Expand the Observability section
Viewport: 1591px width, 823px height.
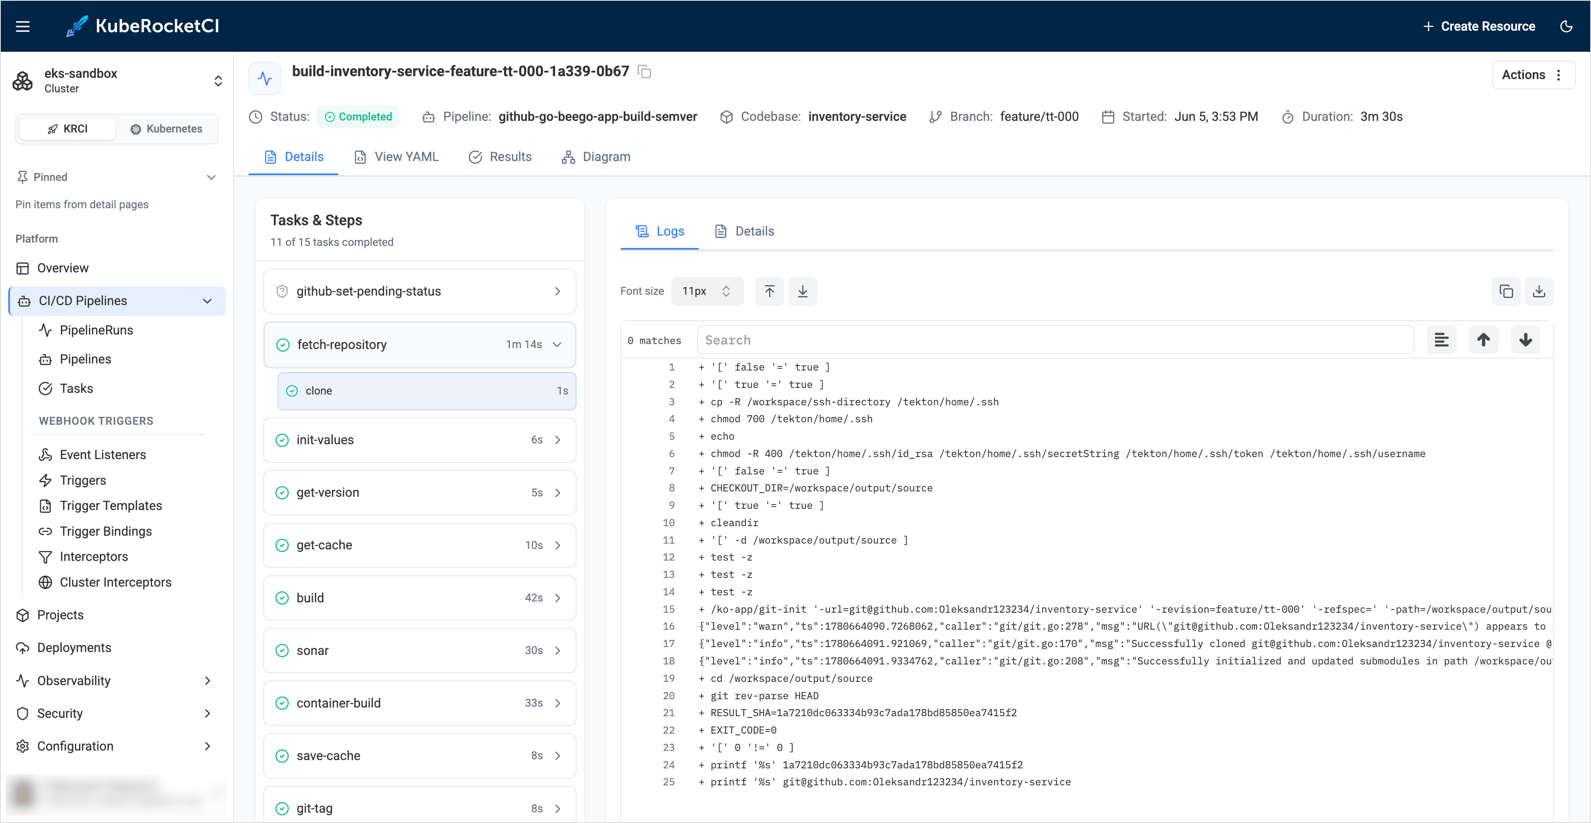coord(118,680)
